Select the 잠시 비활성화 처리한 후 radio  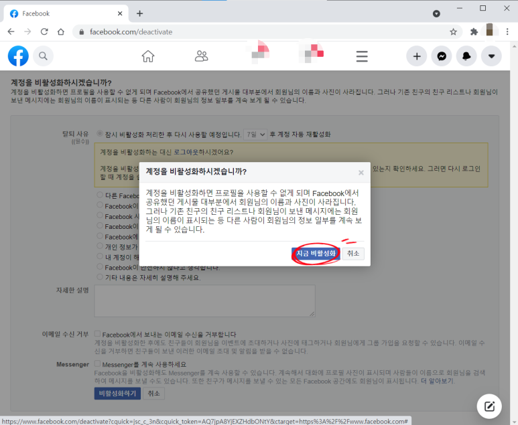(x=100, y=134)
